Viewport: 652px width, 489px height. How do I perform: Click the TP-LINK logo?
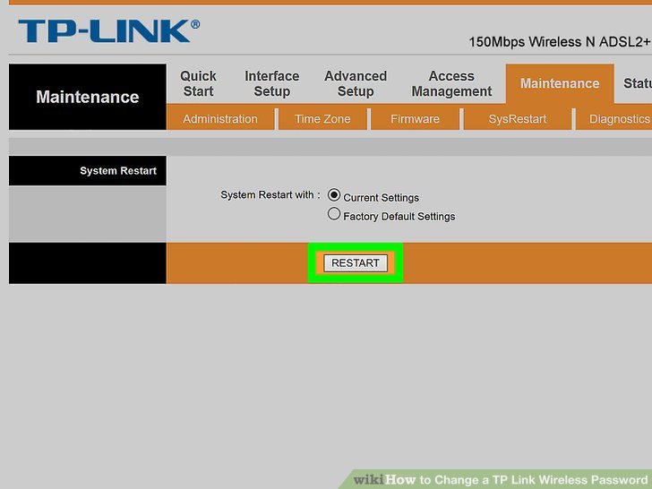point(109,30)
